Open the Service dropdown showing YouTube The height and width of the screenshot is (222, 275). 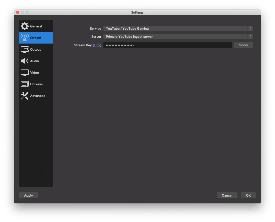178,28
